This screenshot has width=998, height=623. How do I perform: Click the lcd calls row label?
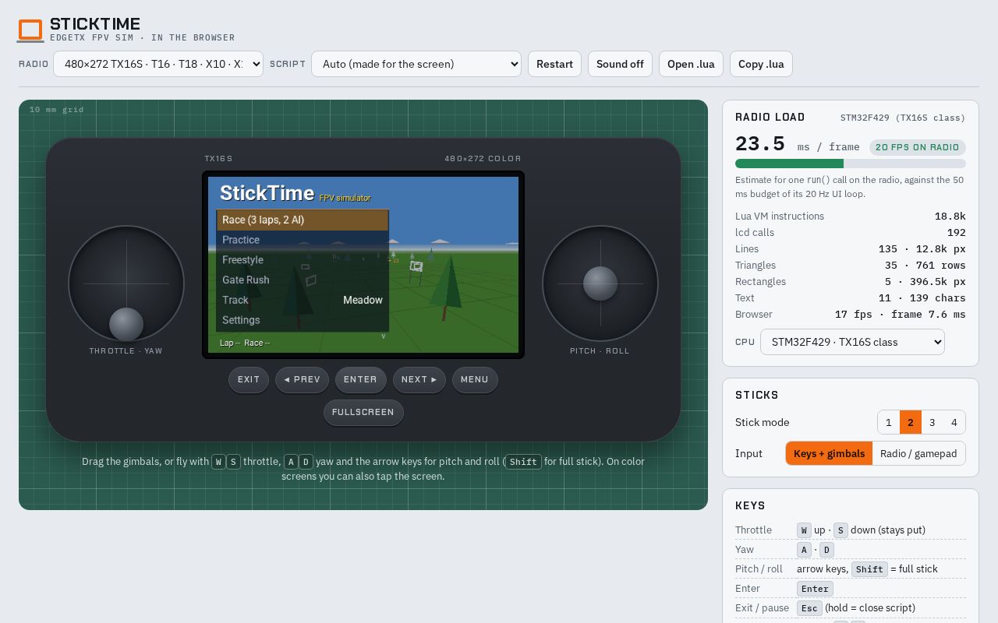754,233
